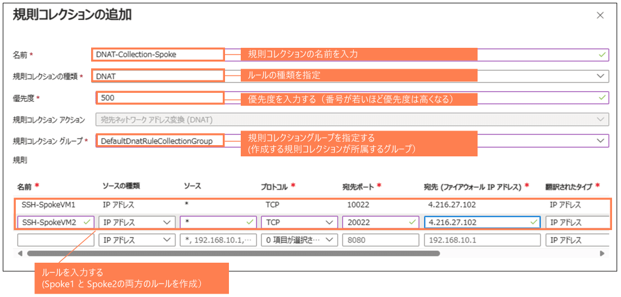Click 4.216.27.102 in the SSH-SpokeVM1 row
The image size is (621, 297).
point(452,205)
